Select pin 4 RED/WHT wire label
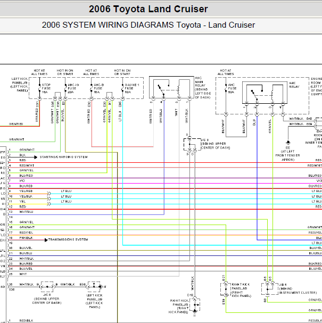 point(27,165)
